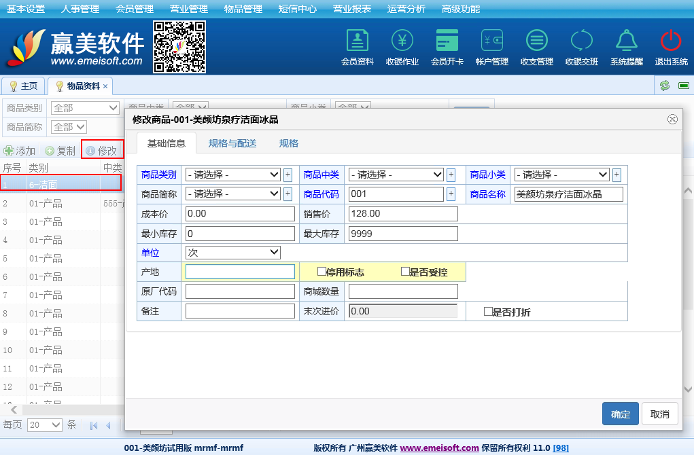The height and width of the screenshot is (455, 694).
Task: Click the 系统提醒 bell icon
Action: click(626, 41)
